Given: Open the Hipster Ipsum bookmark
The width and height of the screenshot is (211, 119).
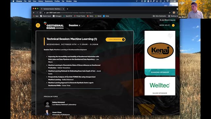Looking at the screenshot, I should tap(45, 16).
